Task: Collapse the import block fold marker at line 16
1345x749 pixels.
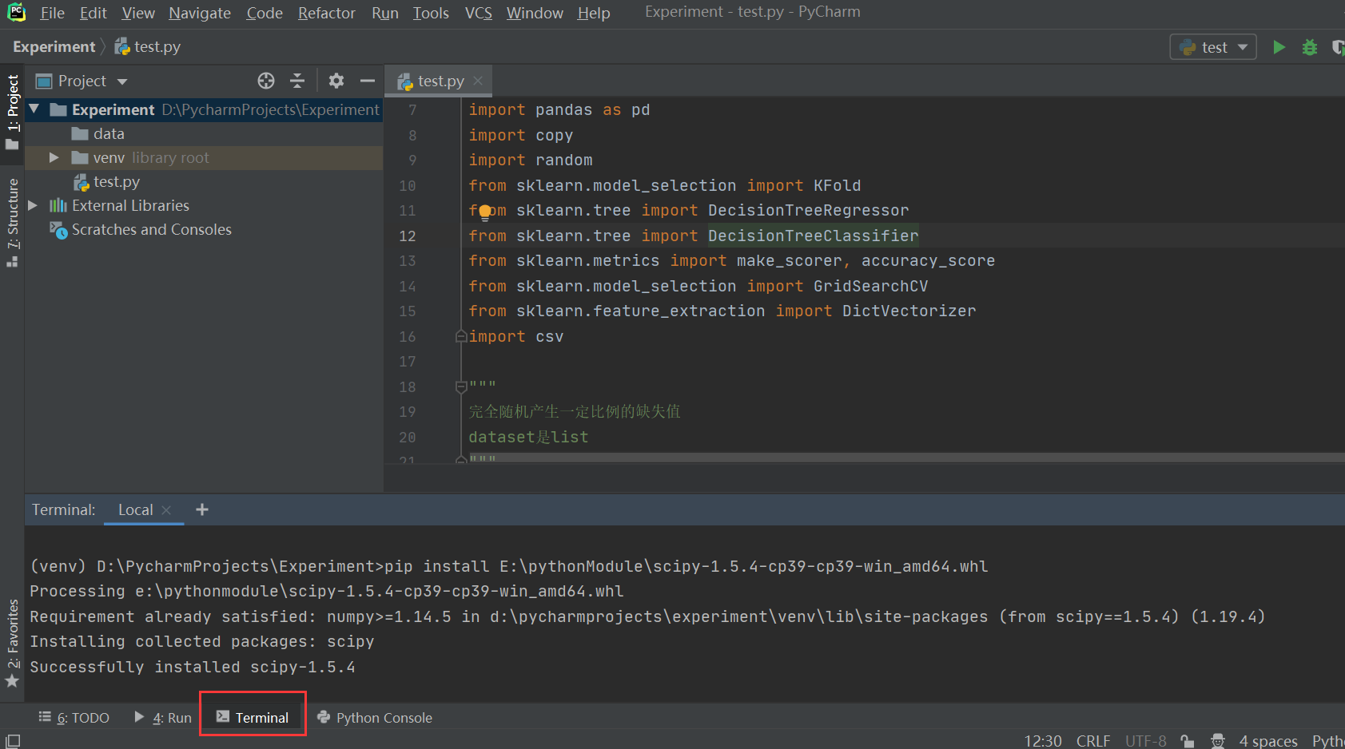Action: pyautogui.click(x=461, y=336)
